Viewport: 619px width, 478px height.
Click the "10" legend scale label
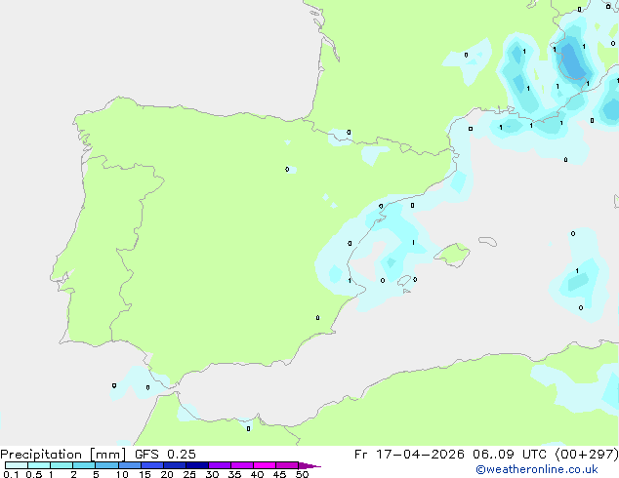point(122,474)
